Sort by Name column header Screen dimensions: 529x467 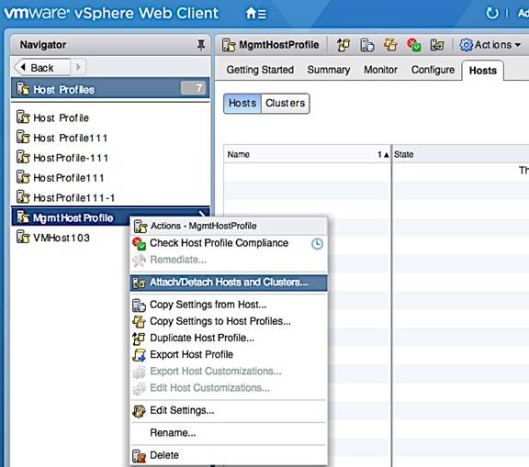(308, 154)
